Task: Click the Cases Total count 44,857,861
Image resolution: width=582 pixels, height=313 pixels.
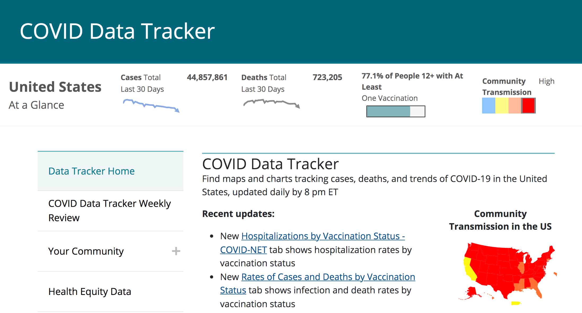Action: point(207,77)
